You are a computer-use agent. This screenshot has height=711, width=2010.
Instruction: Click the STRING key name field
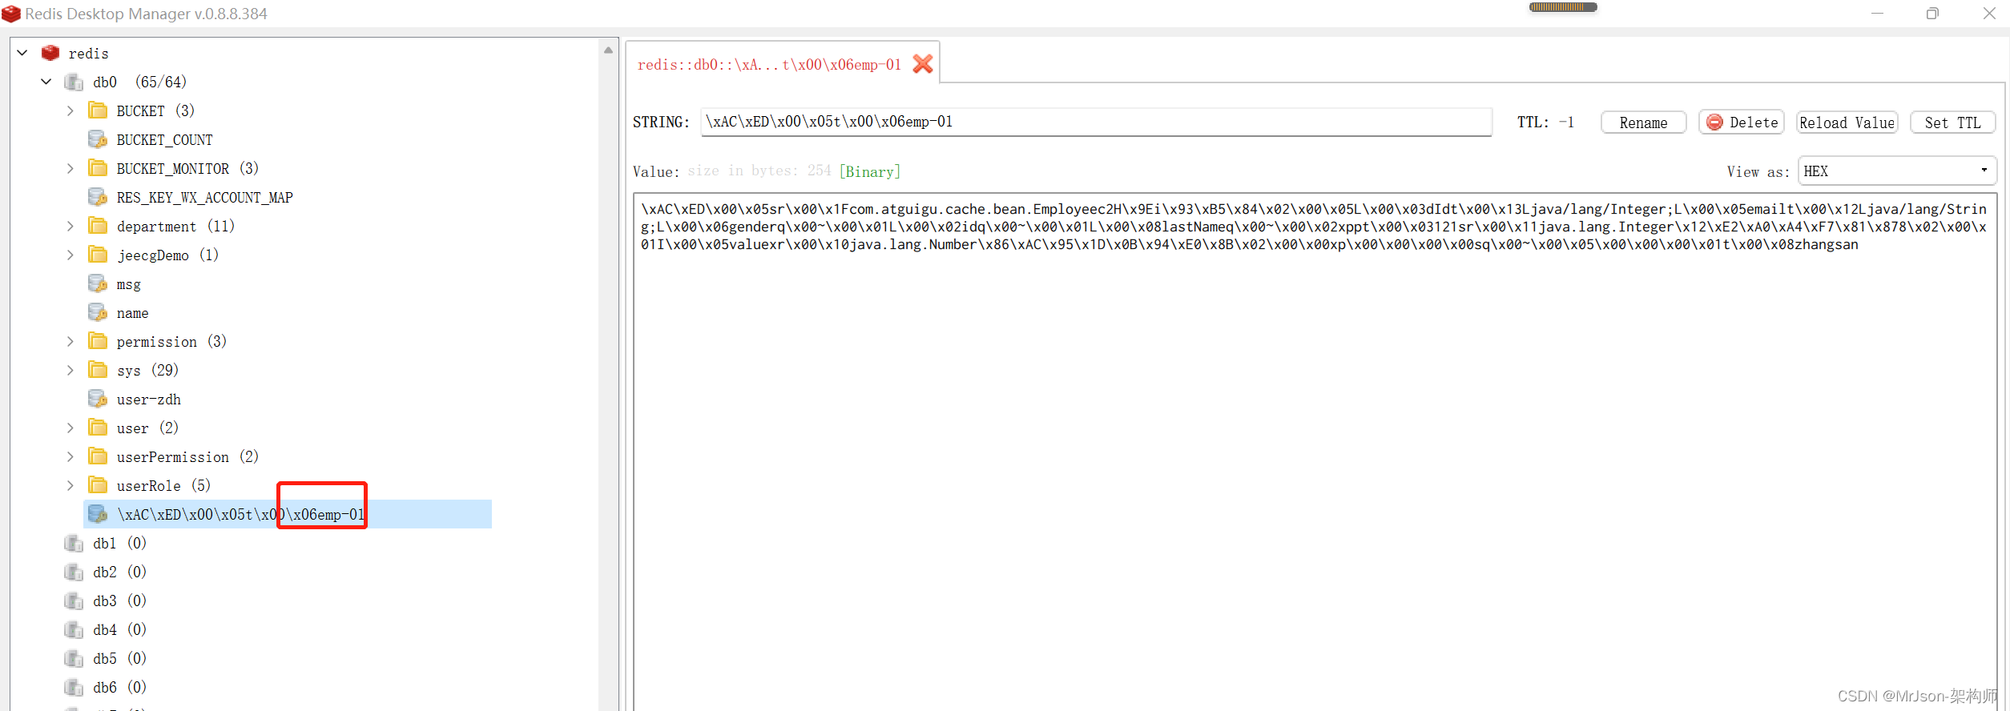point(1096,122)
